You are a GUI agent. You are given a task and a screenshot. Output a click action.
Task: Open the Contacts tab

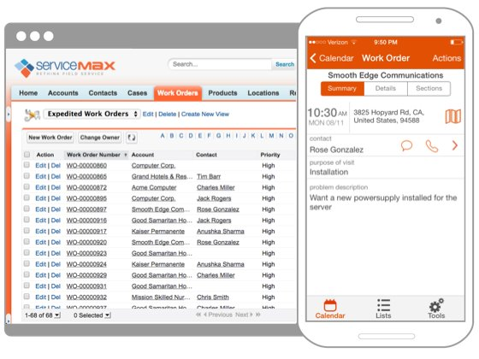coord(103,93)
